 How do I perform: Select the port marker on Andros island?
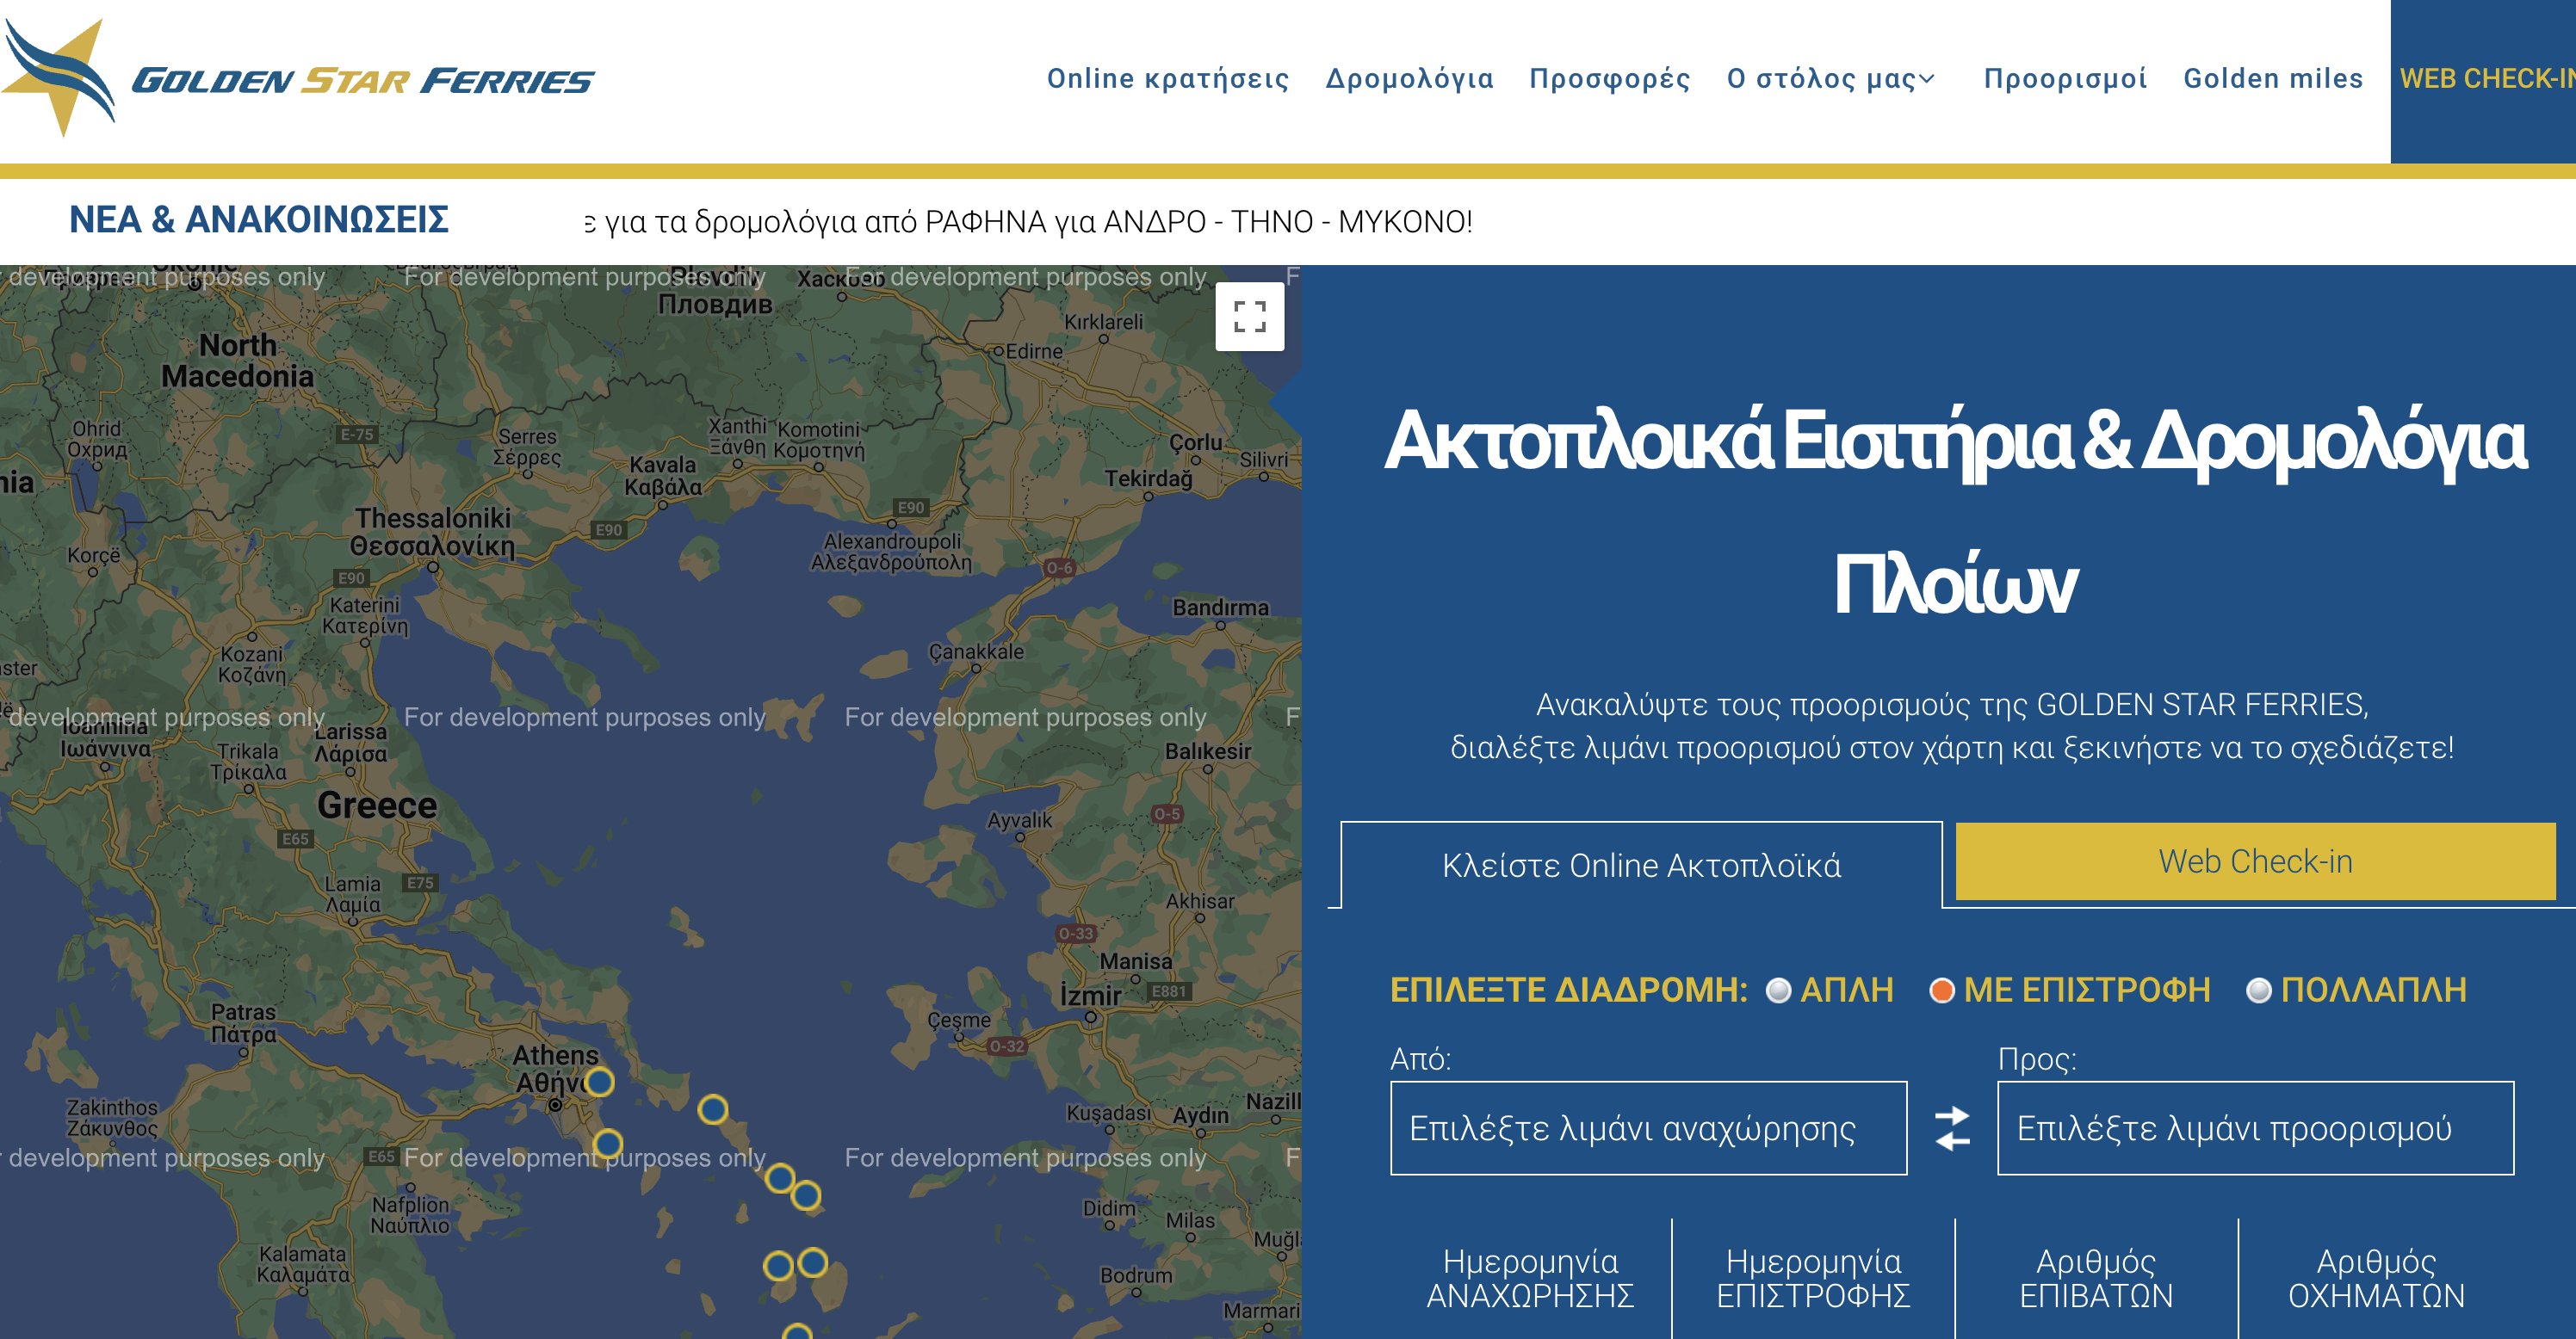click(x=712, y=1109)
